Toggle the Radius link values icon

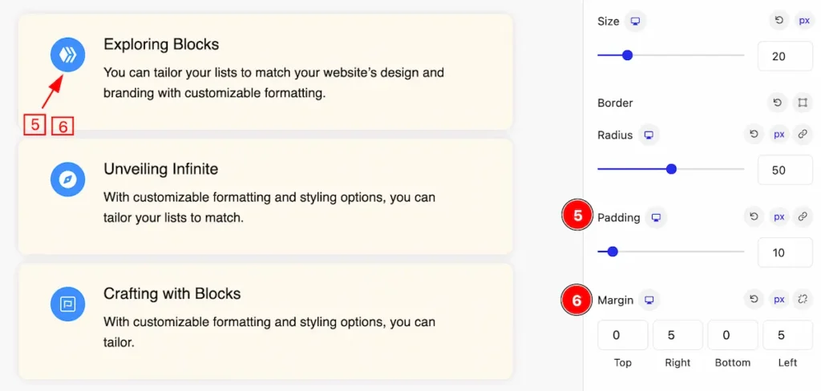802,135
